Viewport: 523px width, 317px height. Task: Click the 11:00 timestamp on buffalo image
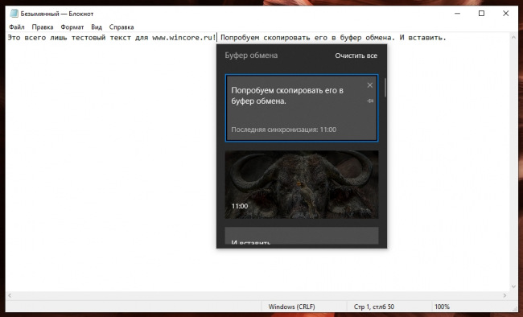[x=240, y=206]
